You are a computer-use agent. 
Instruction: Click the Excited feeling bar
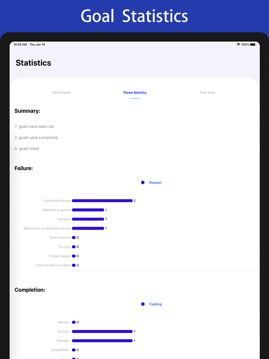pos(102,332)
